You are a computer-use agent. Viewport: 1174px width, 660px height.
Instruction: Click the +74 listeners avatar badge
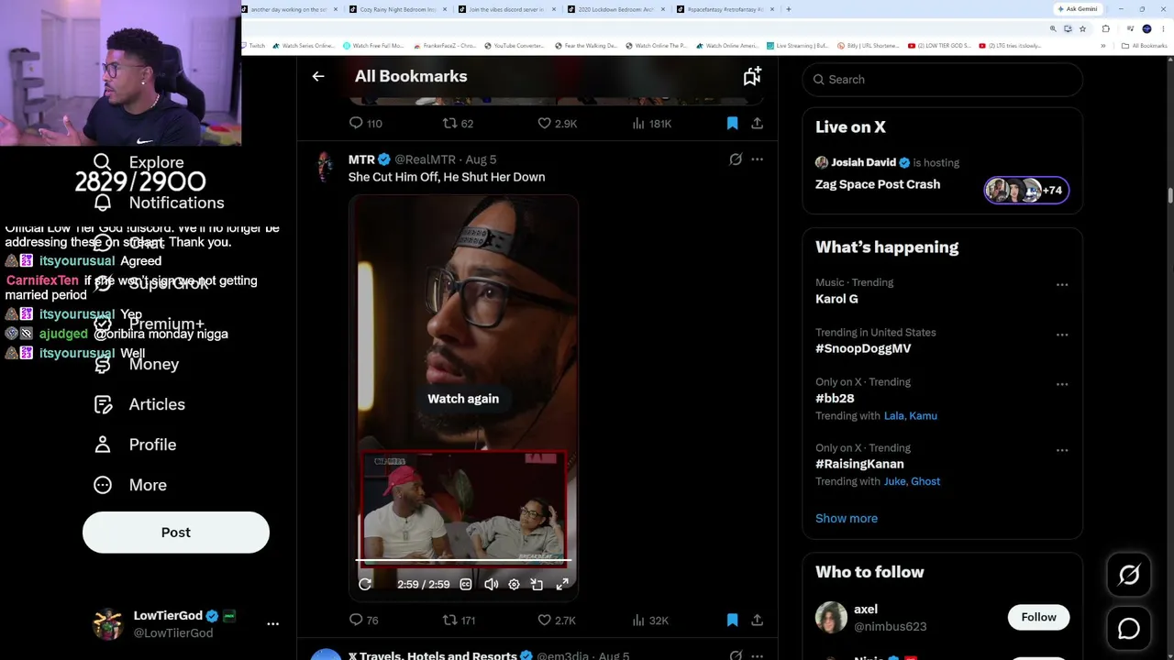[1026, 190]
